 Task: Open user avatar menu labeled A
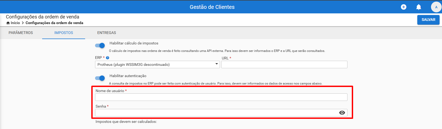(436, 7)
